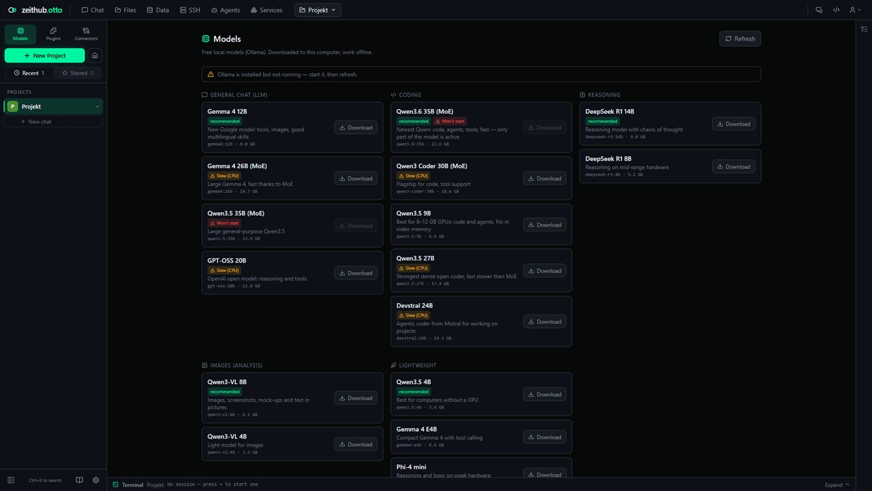Screen dimensions: 872x491
Task: Download DeepSeek R1 14B
Action: pos(733,124)
